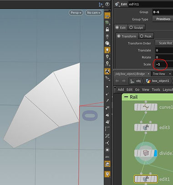Toggle the bottom orange bulb marker icon

107,174
